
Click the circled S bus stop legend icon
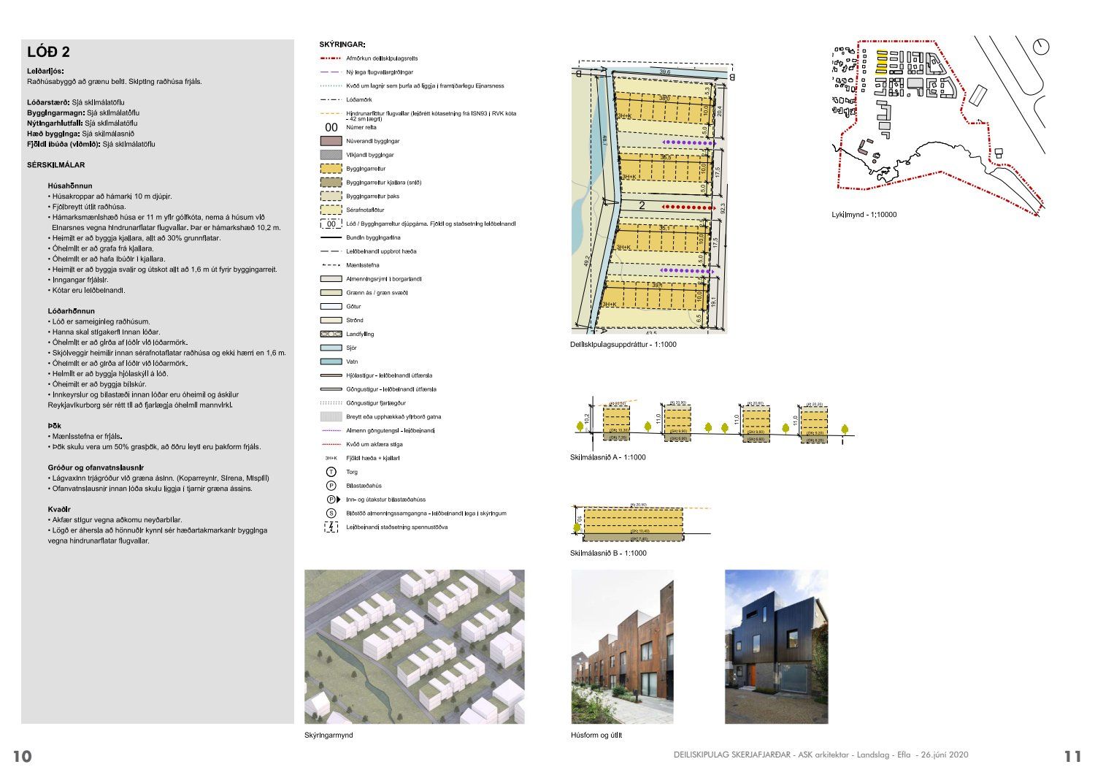331,514
